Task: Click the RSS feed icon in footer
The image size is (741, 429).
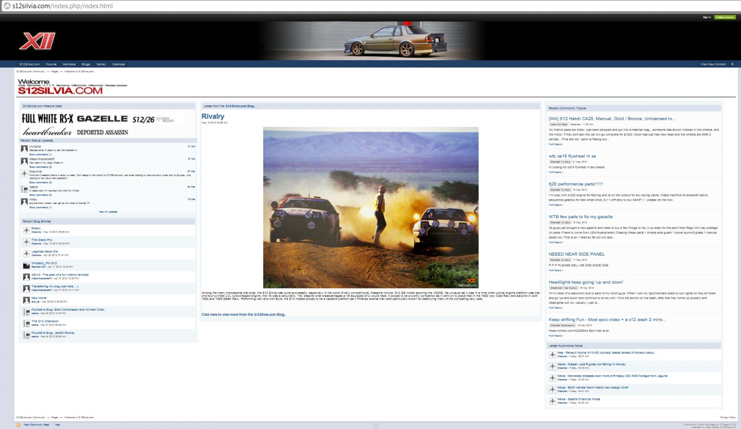Action: point(18,425)
